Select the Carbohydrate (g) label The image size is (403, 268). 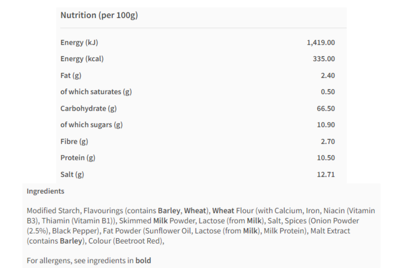tap(88, 108)
